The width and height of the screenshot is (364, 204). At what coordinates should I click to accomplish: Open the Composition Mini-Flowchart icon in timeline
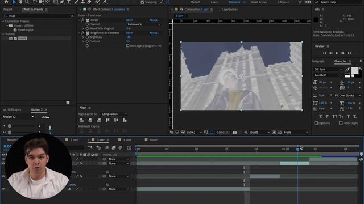tap(90, 147)
